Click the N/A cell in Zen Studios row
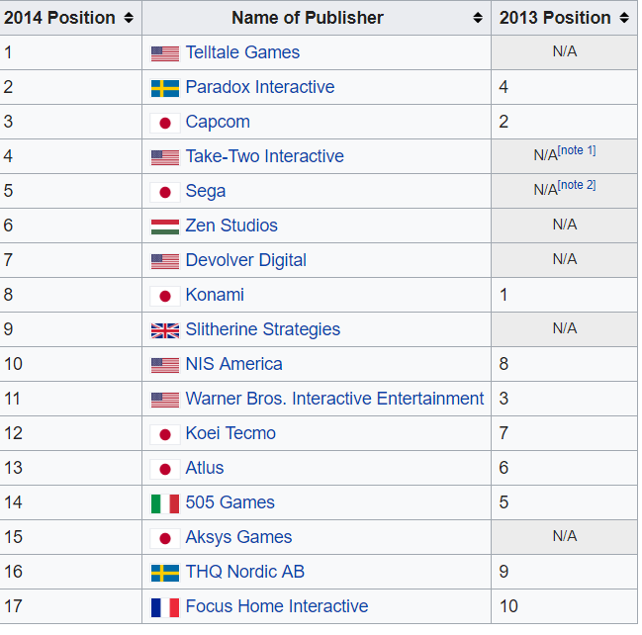 coord(564,226)
